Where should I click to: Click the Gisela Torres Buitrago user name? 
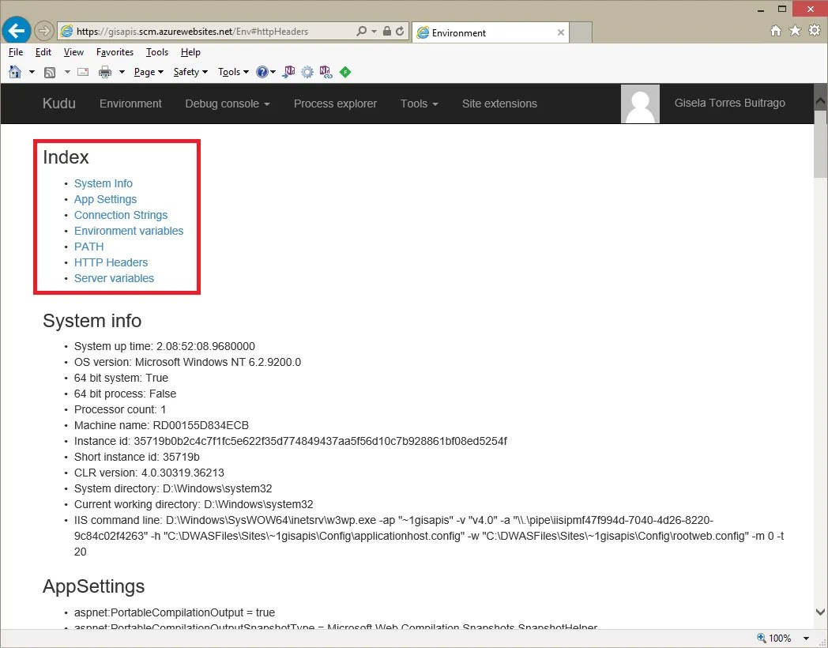point(730,103)
